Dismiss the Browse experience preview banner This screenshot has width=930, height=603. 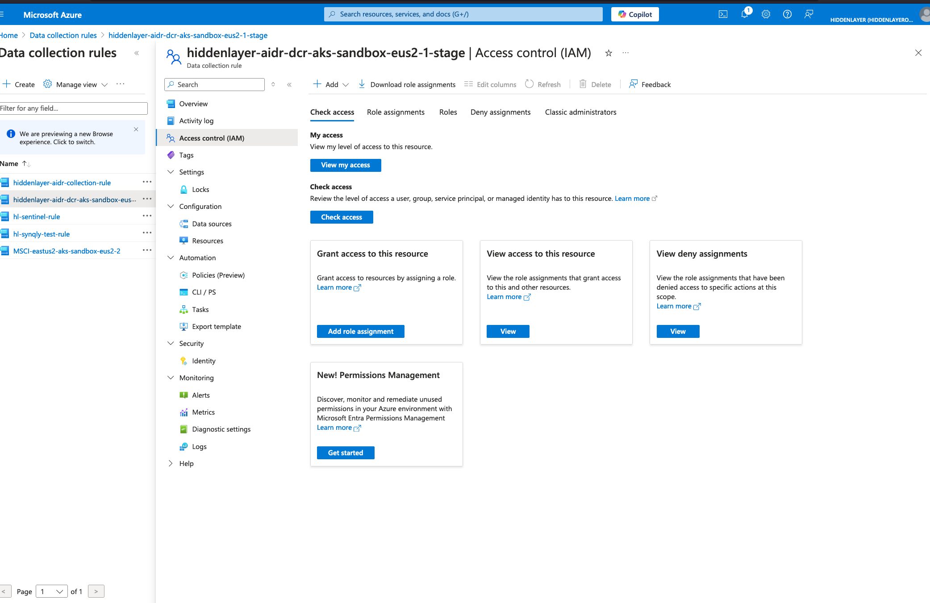[136, 129]
